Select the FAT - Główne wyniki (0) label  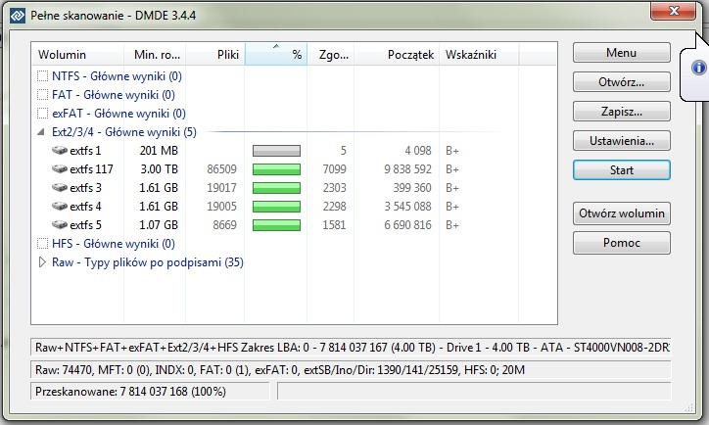113,94
